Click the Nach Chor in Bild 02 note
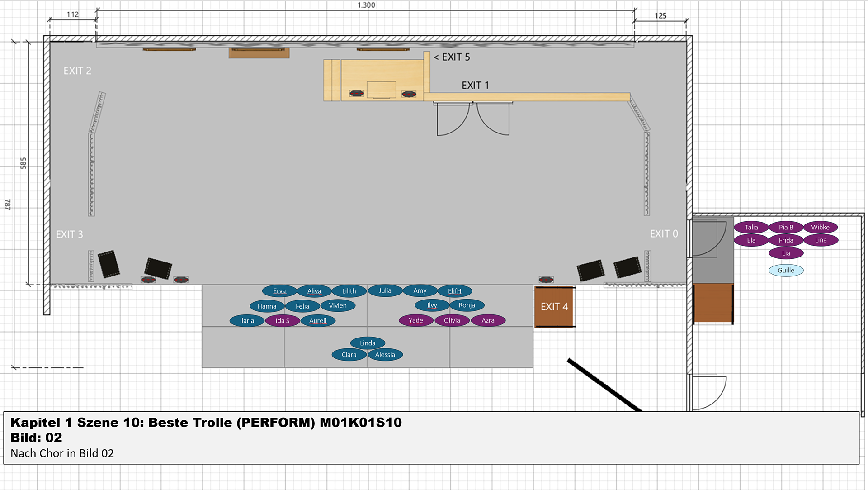 62,453
